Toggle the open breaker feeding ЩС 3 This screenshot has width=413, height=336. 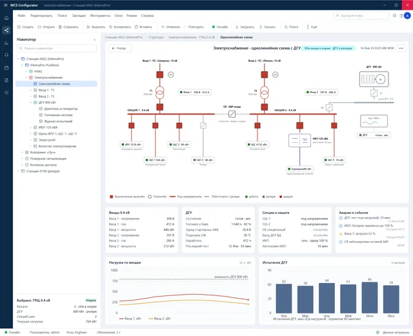[x=203, y=125]
